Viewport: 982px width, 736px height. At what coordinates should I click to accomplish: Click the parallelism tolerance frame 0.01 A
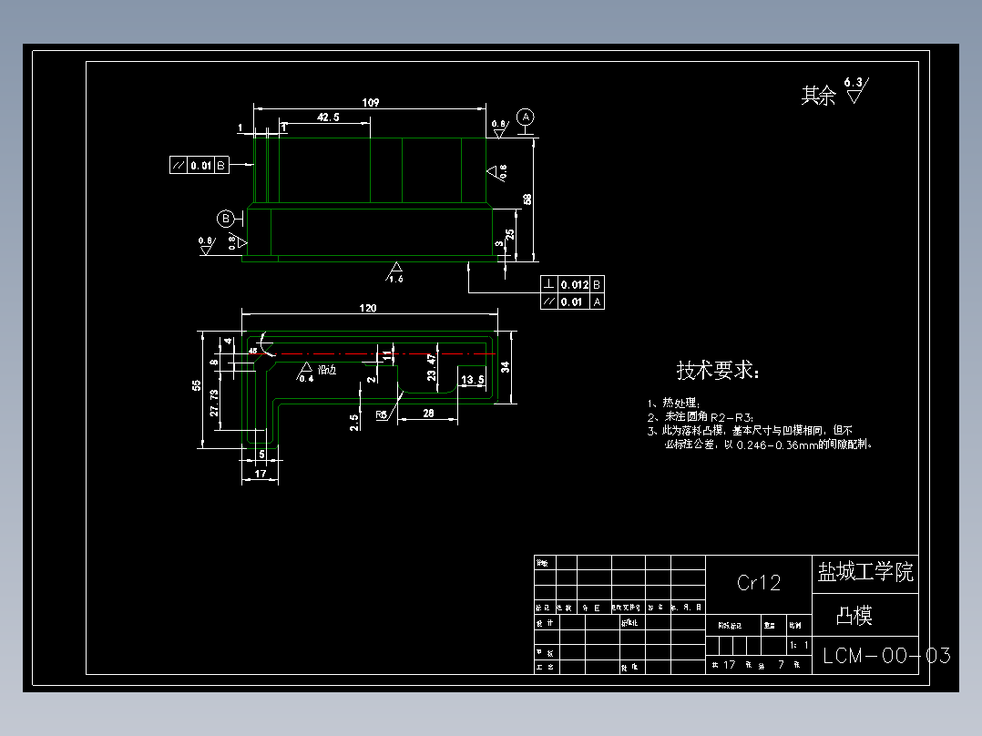pyautogui.click(x=572, y=300)
